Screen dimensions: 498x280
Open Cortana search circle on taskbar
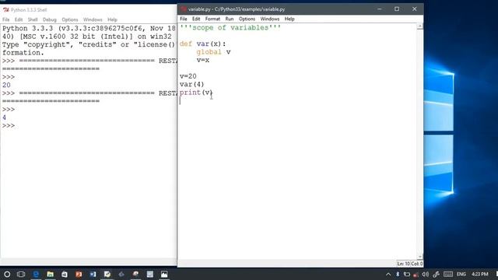click(x=7, y=275)
